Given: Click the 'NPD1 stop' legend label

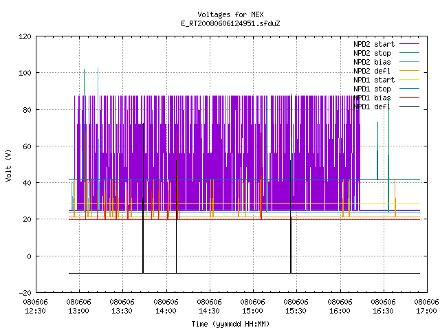Looking at the screenshot, I should tap(372, 89).
